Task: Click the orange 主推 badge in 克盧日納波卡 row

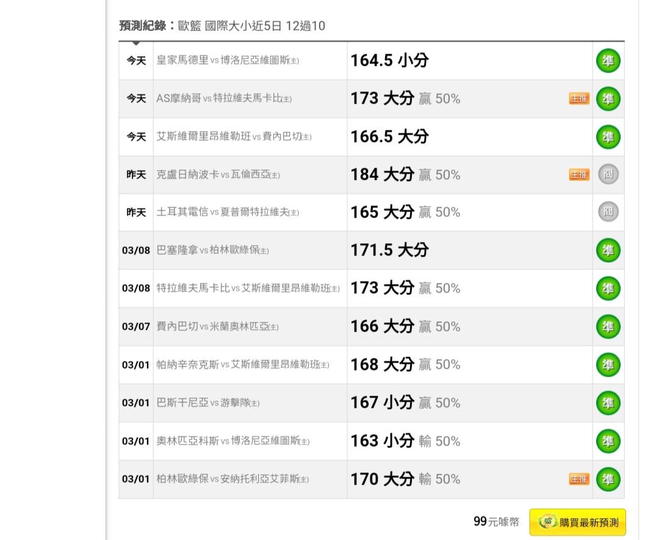Action: pos(579,175)
